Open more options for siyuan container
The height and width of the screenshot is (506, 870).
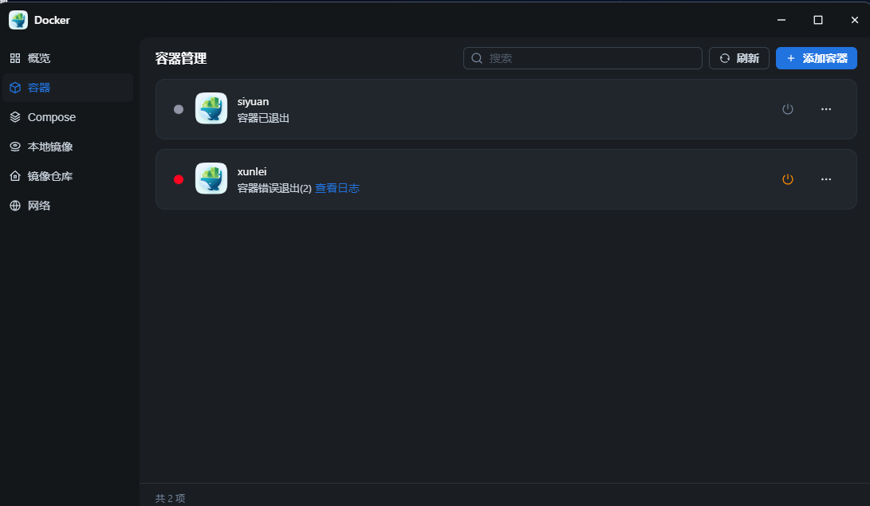tap(825, 109)
